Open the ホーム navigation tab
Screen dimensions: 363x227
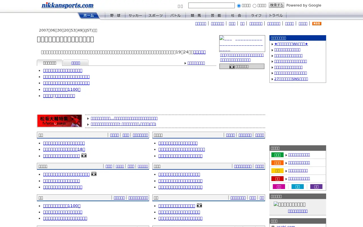(x=89, y=16)
